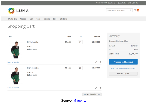Open the Gear menu
The height and width of the screenshot is (103, 147).
pyautogui.click(x=38, y=19)
